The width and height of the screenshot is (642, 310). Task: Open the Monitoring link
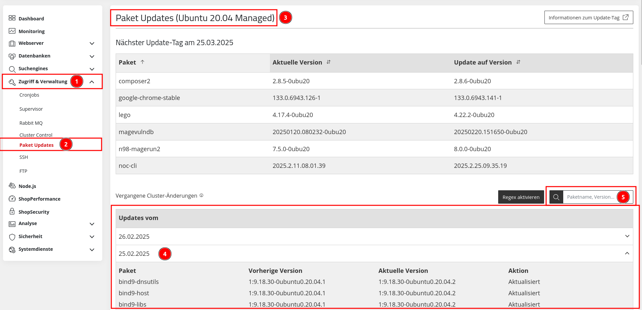(x=32, y=31)
